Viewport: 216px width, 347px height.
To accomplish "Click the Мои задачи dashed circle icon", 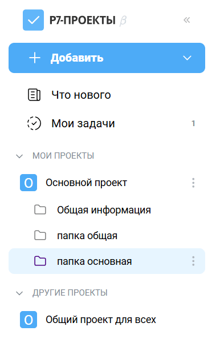I will tap(34, 123).
